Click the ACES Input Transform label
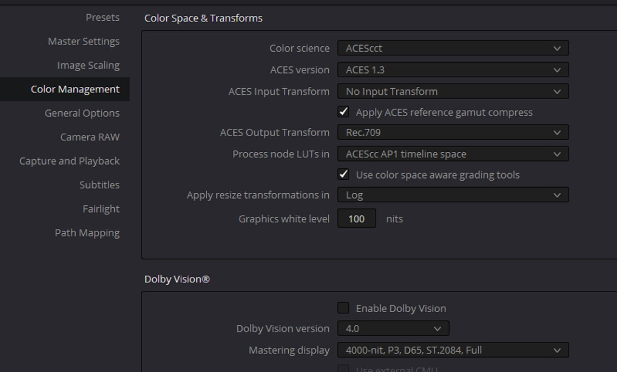 tap(279, 92)
